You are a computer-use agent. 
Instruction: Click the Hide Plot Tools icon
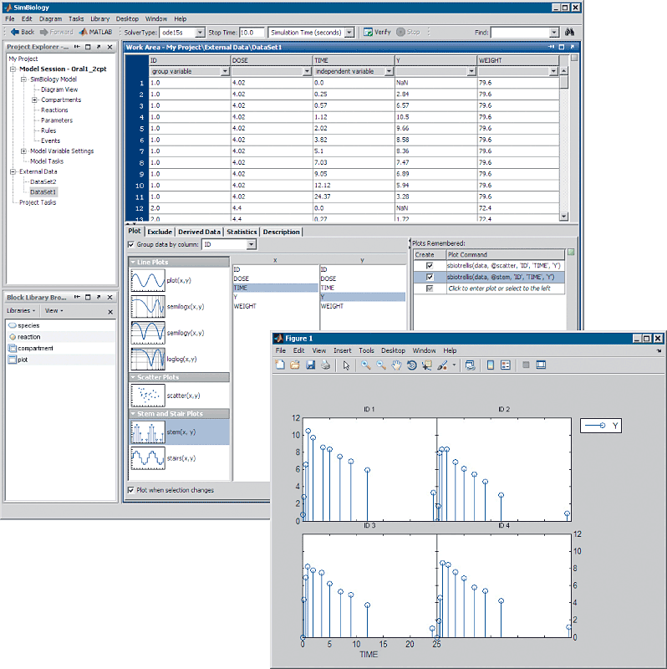[526, 365]
